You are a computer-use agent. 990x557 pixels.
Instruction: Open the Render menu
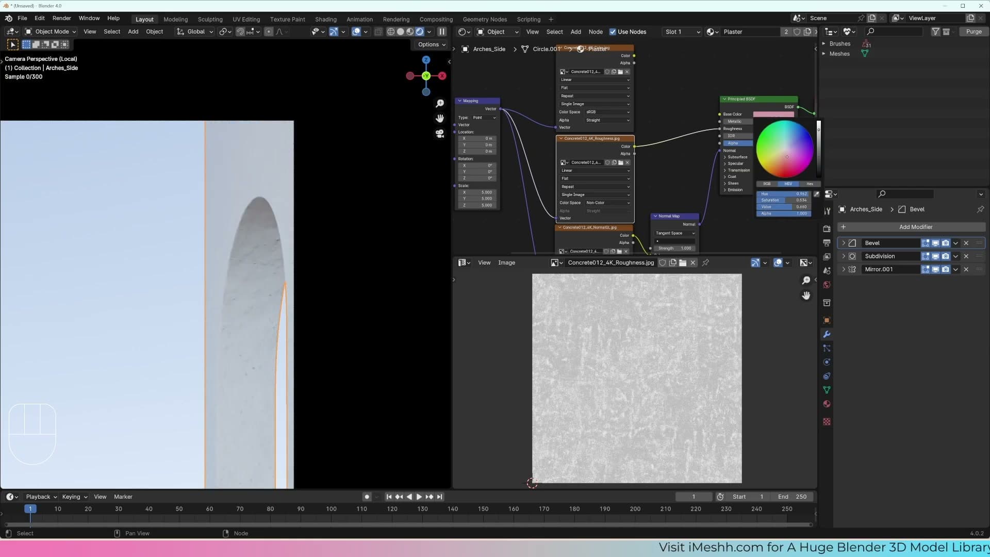[62, 18]
